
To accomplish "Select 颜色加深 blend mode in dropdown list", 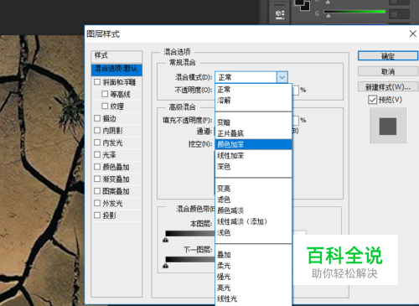I will [x=253, y=144].
